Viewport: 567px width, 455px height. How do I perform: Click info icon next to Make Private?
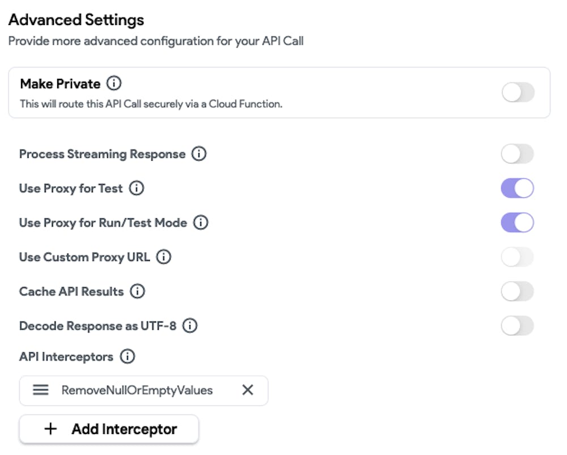[x=114, y=84]
